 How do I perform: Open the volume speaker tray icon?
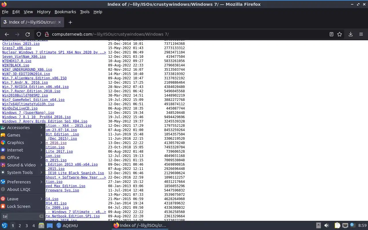[327, 226]
